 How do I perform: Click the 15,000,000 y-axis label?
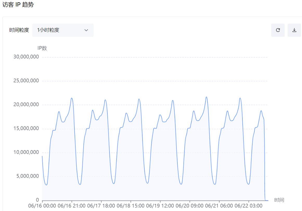[26, 129]
